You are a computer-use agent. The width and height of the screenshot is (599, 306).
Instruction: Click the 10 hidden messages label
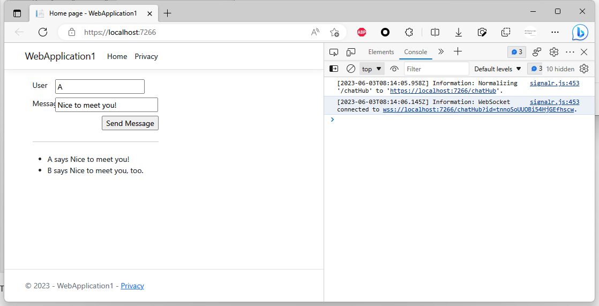click(x=560, y=69)
